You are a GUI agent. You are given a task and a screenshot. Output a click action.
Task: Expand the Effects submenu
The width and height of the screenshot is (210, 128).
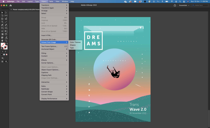pos(54,60)
